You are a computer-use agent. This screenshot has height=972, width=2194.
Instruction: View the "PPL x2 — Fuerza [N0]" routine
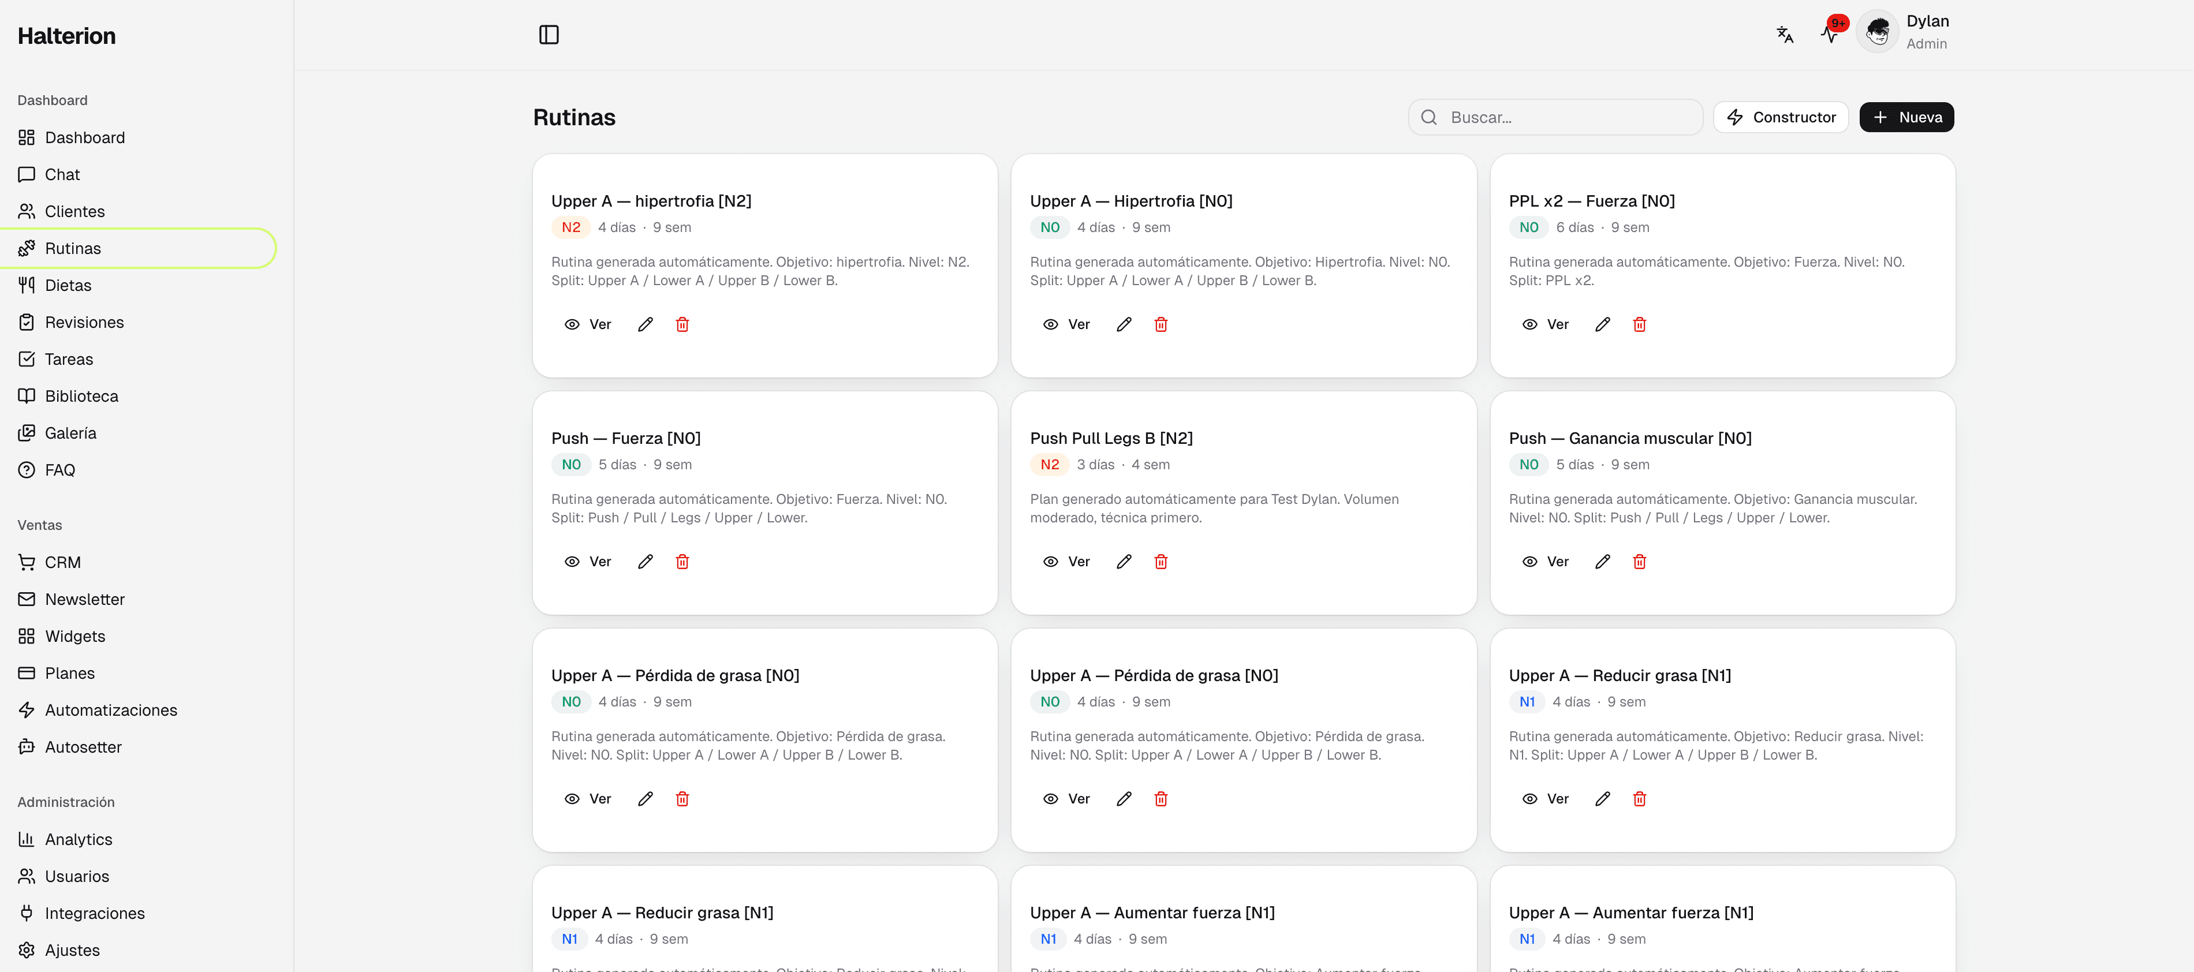pos(1545,324)
